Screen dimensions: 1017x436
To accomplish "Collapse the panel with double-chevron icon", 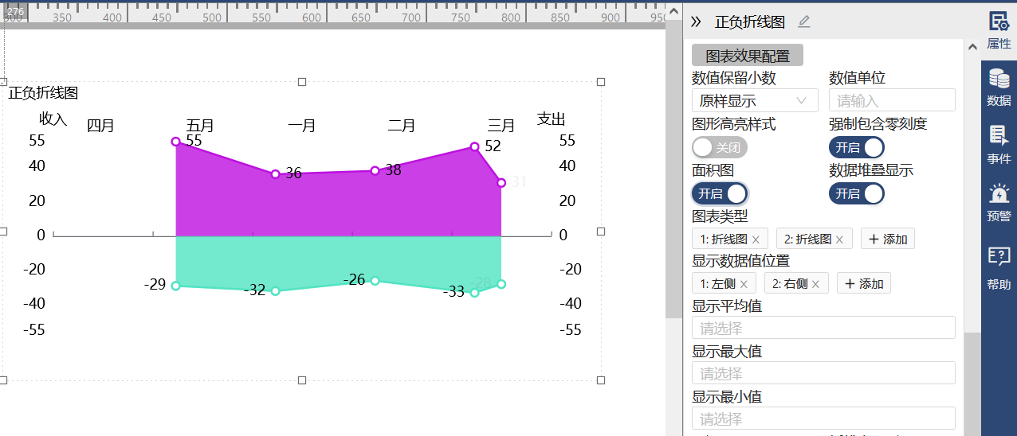I will point(696,21).
